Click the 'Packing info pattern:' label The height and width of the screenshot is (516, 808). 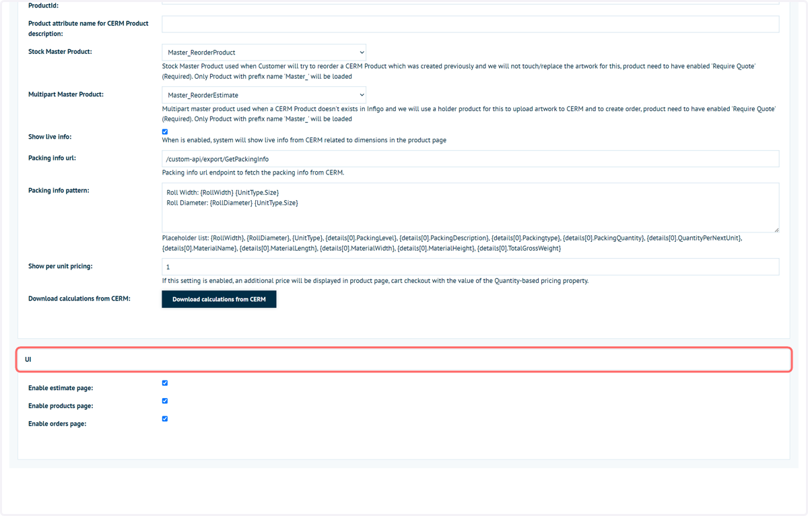pos(59,191)
